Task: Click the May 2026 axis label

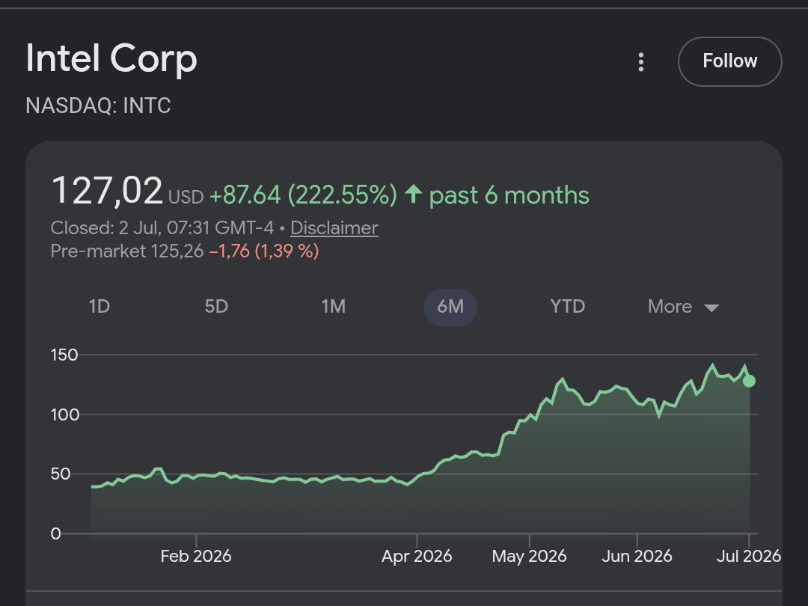Action: pos(529,556)
